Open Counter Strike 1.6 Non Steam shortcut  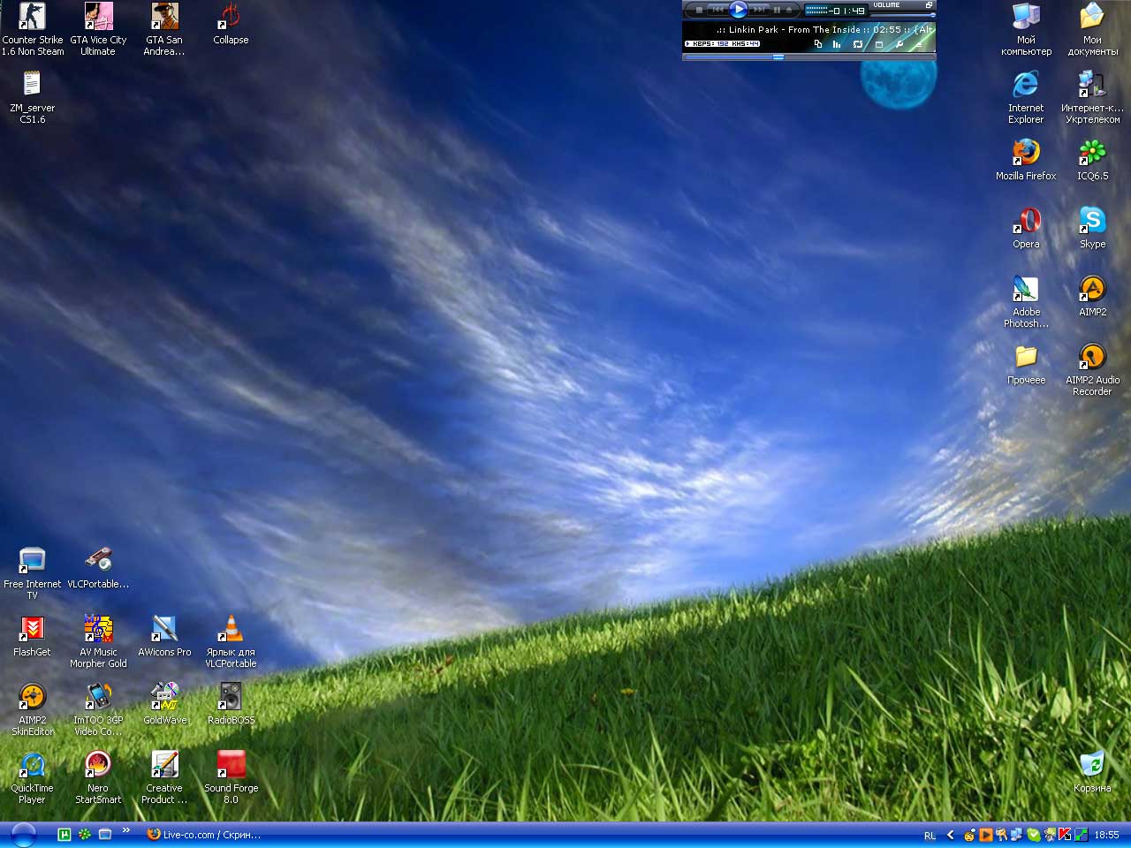click(33, 17)
